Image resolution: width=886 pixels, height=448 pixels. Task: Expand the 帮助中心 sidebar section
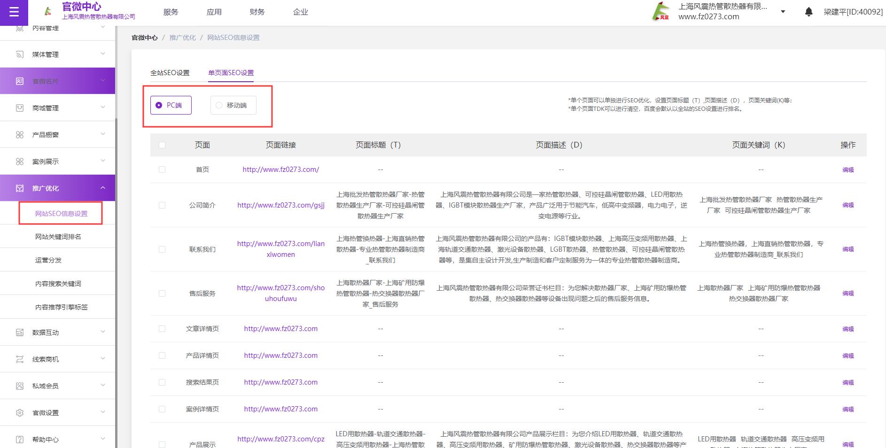[x=103, y=439]
